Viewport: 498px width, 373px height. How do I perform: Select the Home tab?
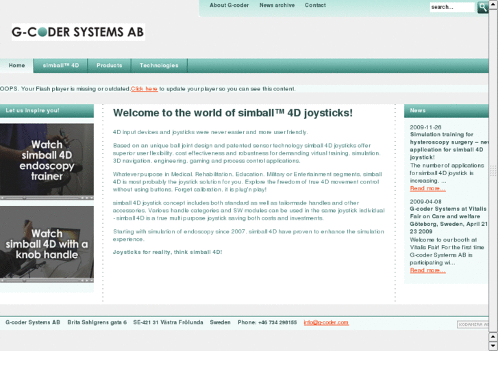[x=16, y=66]
